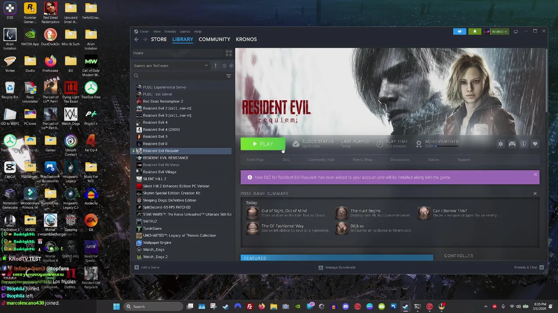Open the Home collections bar

pyautogui.click(x=177, y=53)
